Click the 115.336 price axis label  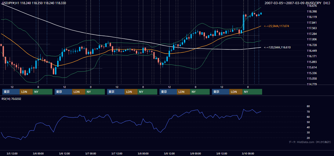pyautogui.click(x=312, y=73)
